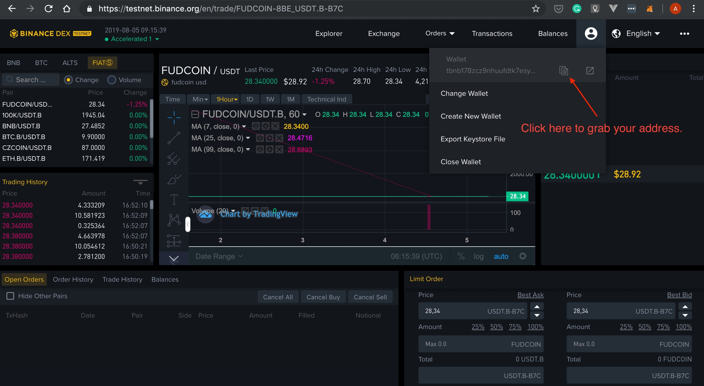
Task: Select the Change radio button
Action: click(x=68, y=80)
